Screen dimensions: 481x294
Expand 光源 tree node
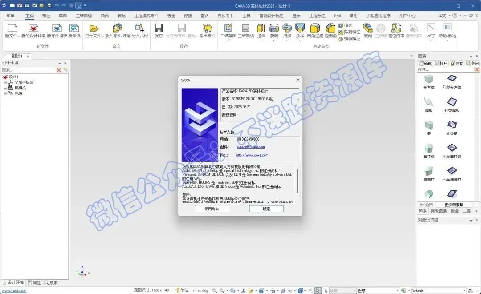(x=5, y=93)
